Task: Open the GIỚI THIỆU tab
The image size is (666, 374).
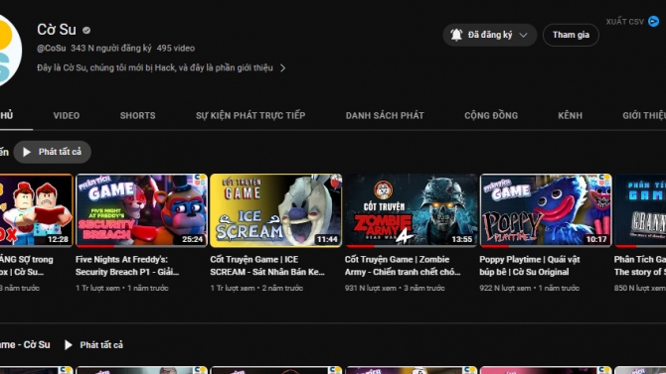Action: pyautogui.click(x=644, y=115)
